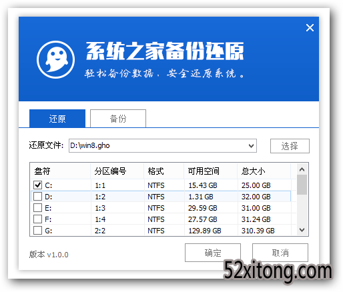This screenshot has height=292, width=343.
Task: Check the D: drive checkbox
Action: pyautogui.click(x=37, y=197)
